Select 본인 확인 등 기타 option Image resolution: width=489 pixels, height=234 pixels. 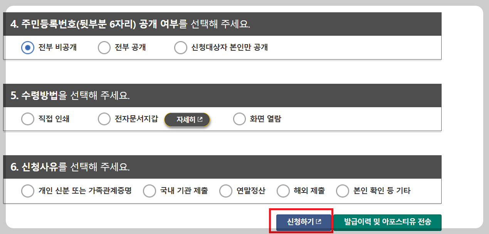click(x=342, y=191)
